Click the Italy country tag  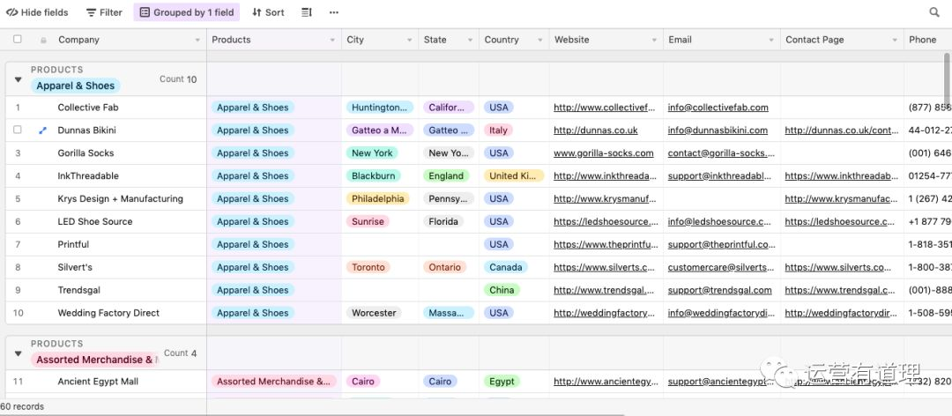pos(498,130)
